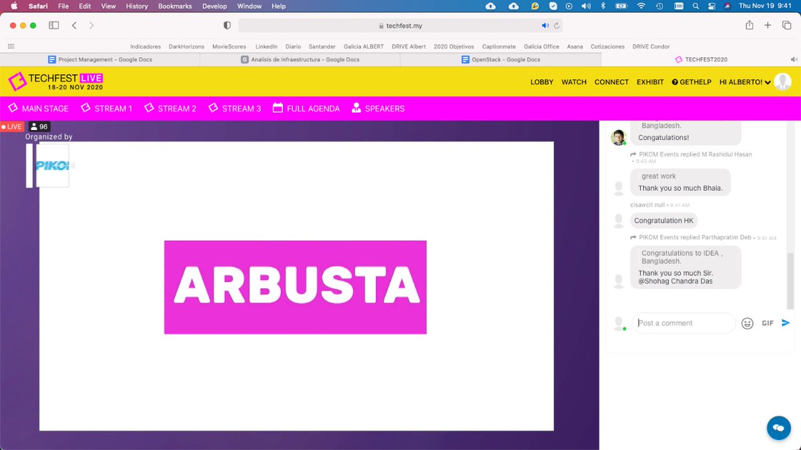Click the ARBUSTA video slide
Screen dimensions: 801x450
(x=295, y=287)
